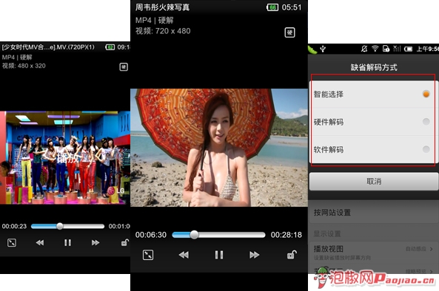
Task: Open 按网站设置 settings row
Action: click(x=374, y=213)
